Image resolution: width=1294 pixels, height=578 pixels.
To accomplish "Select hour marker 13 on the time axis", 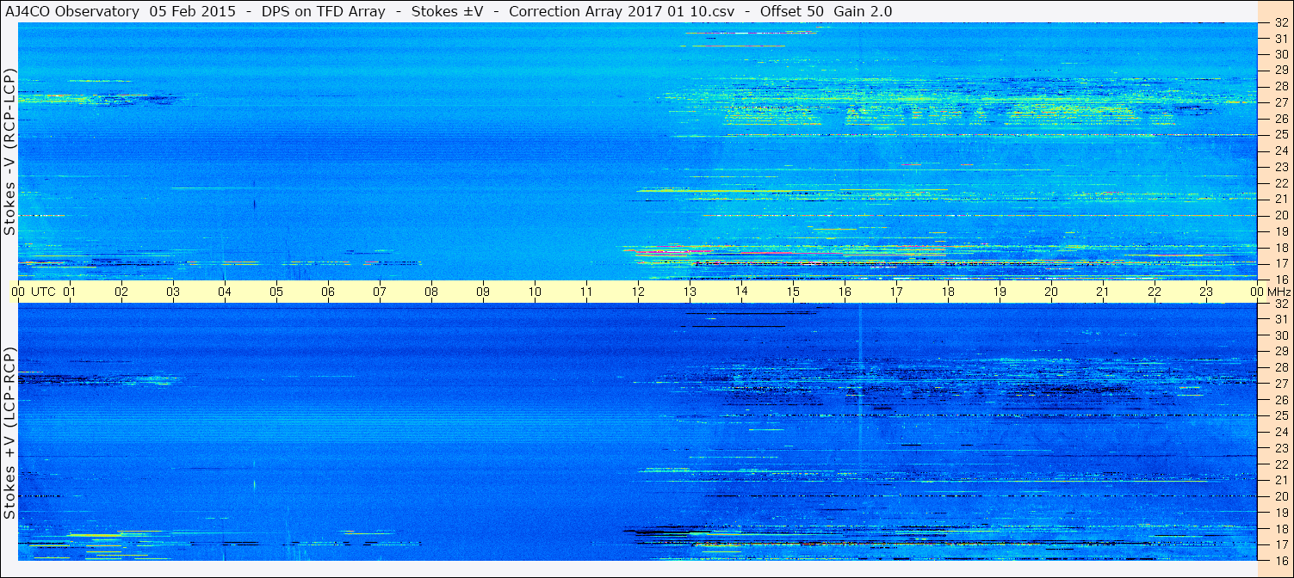I will pyautogui.click(x=690, y=292).
